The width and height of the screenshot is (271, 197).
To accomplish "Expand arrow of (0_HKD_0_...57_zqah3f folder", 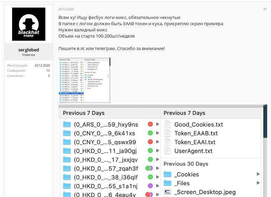I will pyautogui.click(x=157, y=168).
